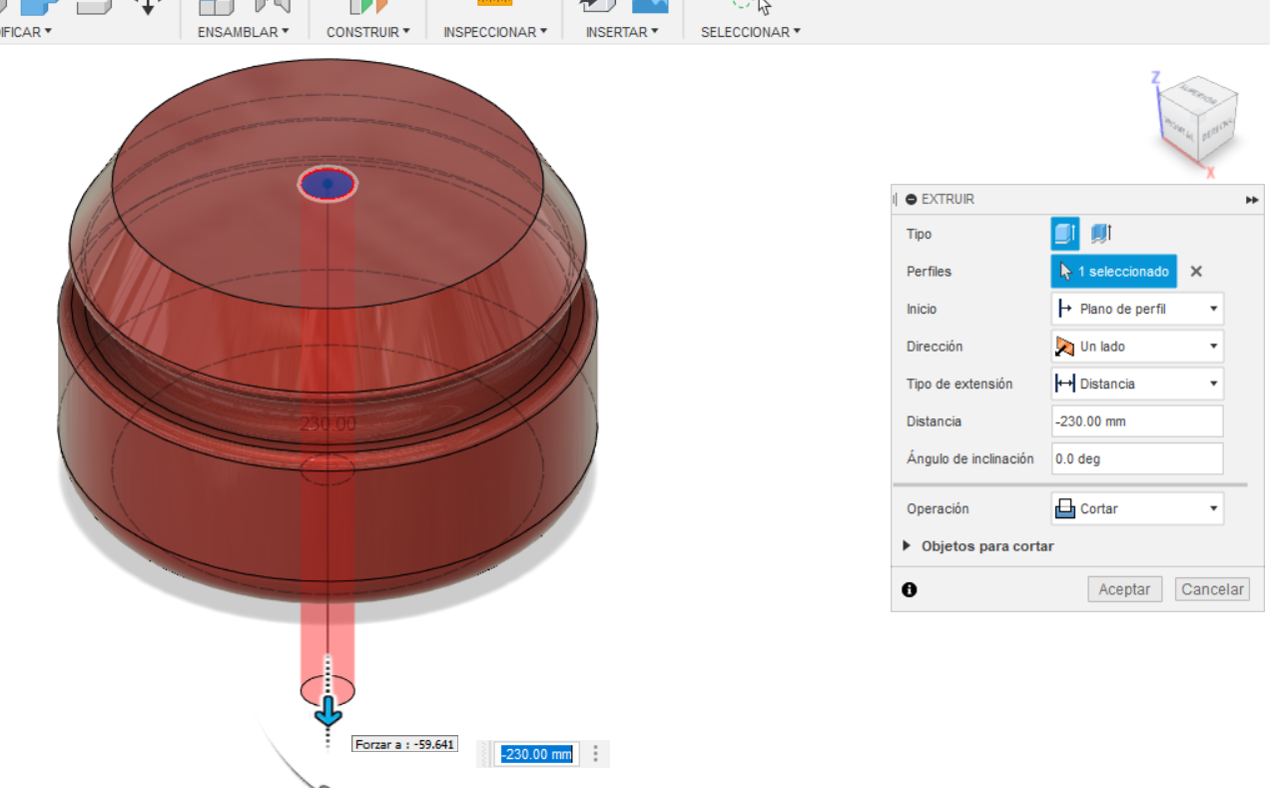Click the double-arrow icon of EXTRUIR panel
1270x788 pixels.
click(x=1252, y=200)
